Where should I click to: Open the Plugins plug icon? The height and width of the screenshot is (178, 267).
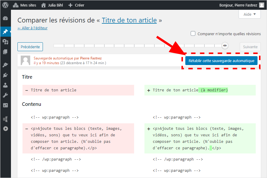[5, 75]
